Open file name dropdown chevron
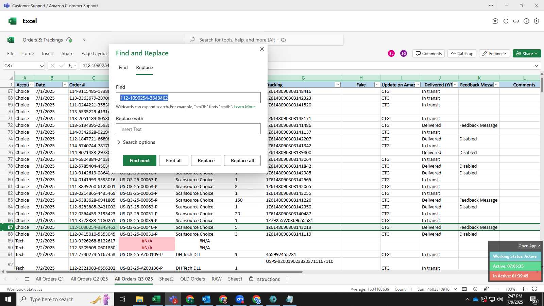544x306 pixels. click(85, 40)
